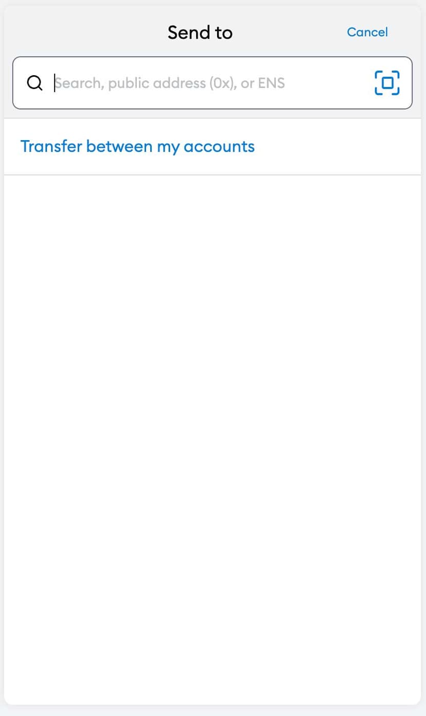Open the QR code scanner icon

[x=387, y=83]
